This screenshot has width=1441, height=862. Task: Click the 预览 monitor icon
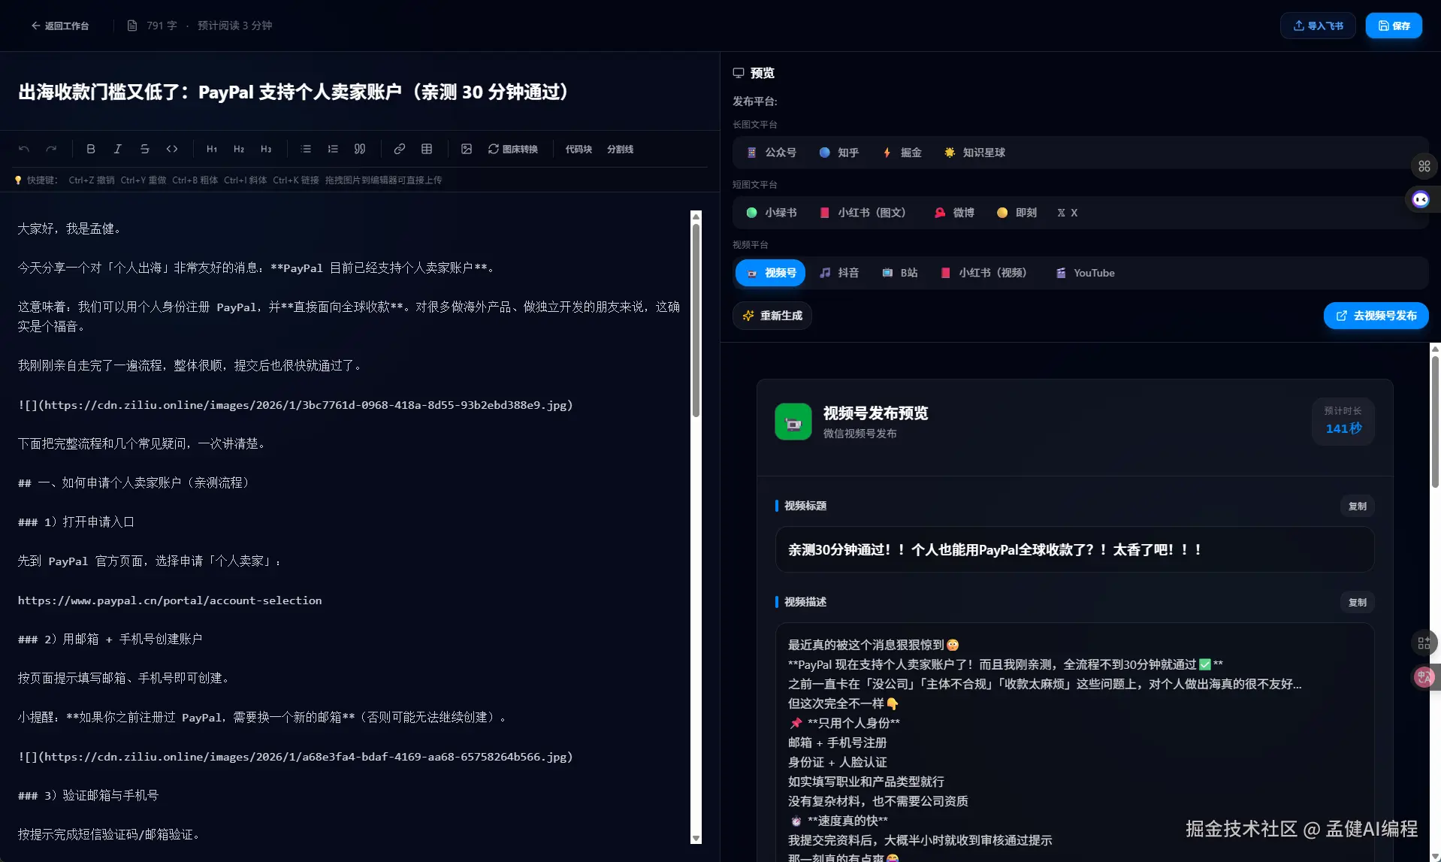(739, 73)
